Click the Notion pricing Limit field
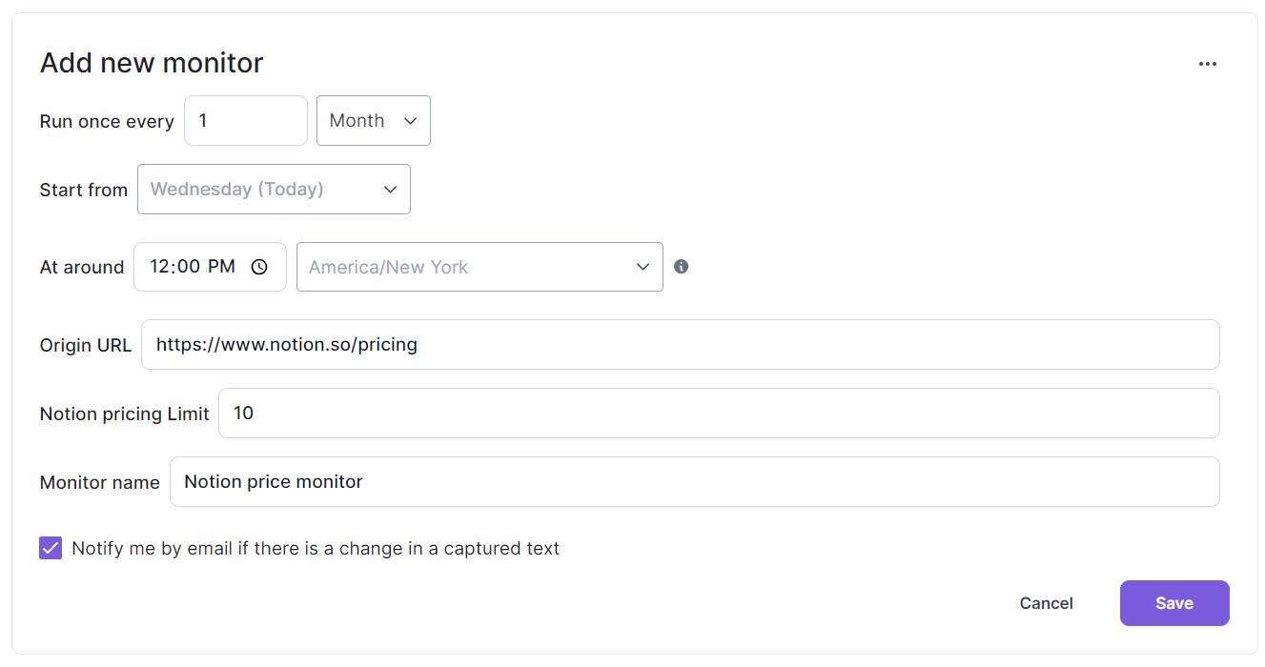 pyautogui.click(x=719, y=413)
